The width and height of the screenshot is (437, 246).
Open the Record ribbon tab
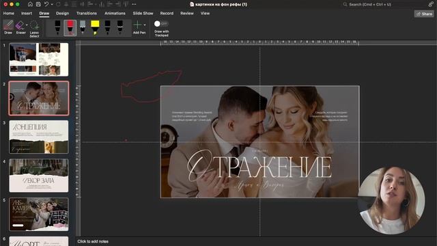pyautogui.click(x=167, y=13)
